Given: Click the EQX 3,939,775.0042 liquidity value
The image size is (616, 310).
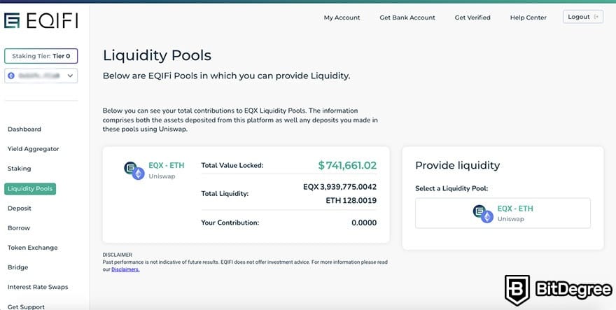Looking at the screenshot, I should pyautogui.click(x=339, y=187).
